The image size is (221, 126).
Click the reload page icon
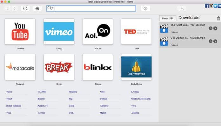[25, 9]
